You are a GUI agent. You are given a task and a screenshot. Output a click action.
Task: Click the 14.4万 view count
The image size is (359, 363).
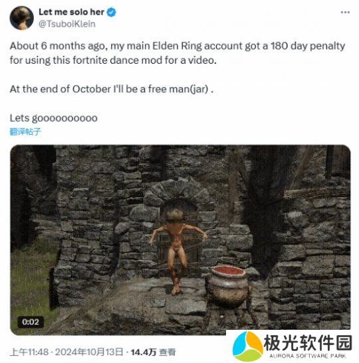click(x=144, y=352)
